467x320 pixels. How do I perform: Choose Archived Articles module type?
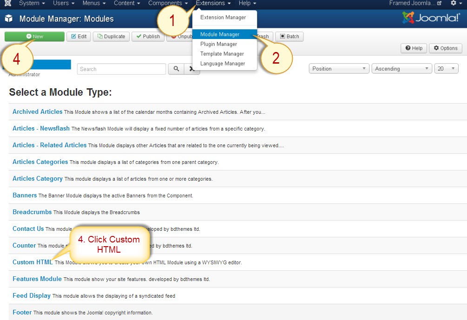coord(37,111)
